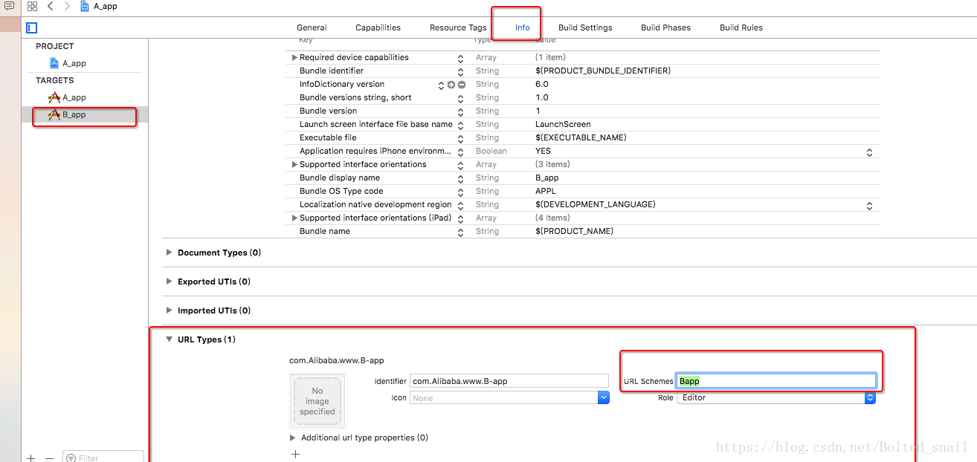
Task: Click the $(EXECUTABLE_NAME) value
Action: point(581,138)
